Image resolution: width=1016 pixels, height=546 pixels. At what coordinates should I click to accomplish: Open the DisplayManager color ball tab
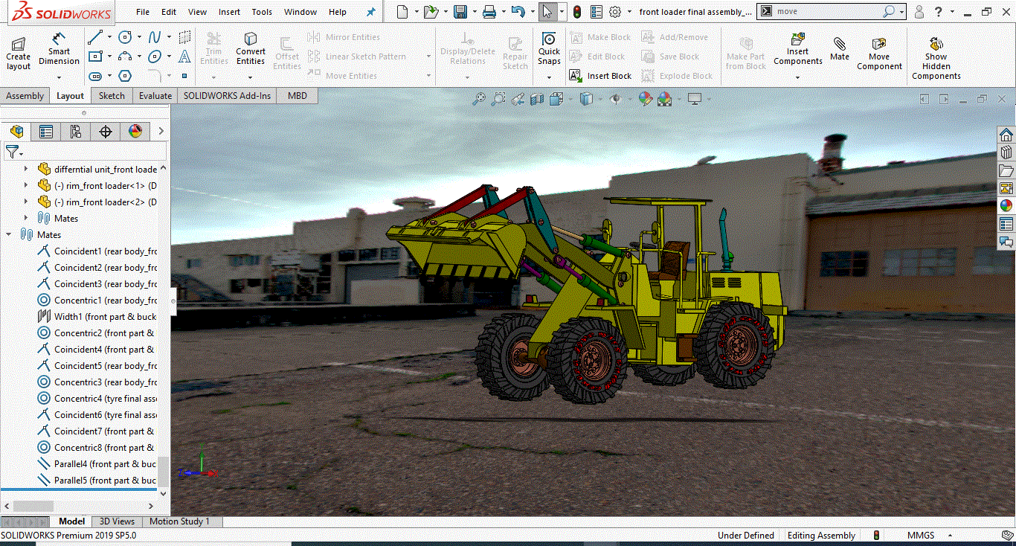135,132
